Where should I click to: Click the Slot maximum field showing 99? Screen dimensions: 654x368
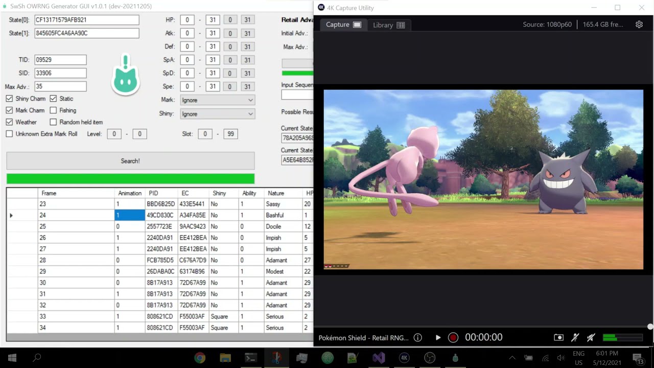[x=230, y=134]
